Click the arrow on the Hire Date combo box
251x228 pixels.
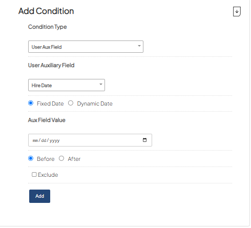(101, 84)
